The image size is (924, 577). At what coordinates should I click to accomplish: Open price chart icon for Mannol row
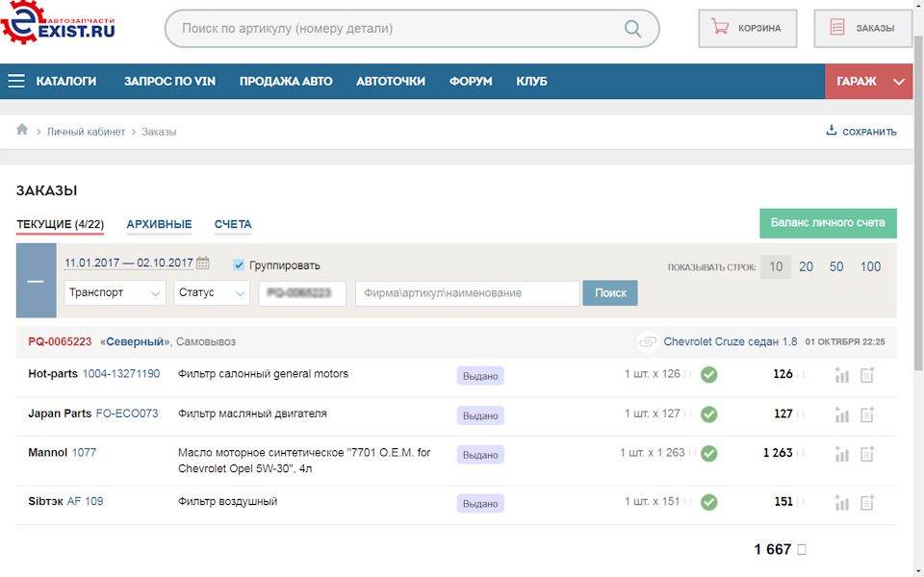coord(842,454)
